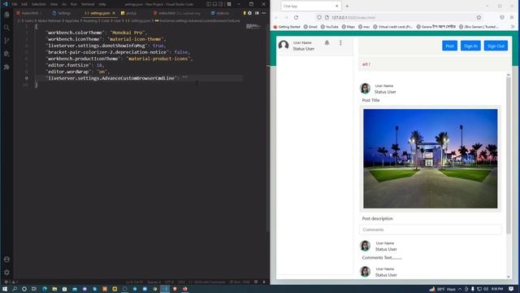
Task: Open the Windows Start menu
Action: pyautogui.click(x=5, y=289)
